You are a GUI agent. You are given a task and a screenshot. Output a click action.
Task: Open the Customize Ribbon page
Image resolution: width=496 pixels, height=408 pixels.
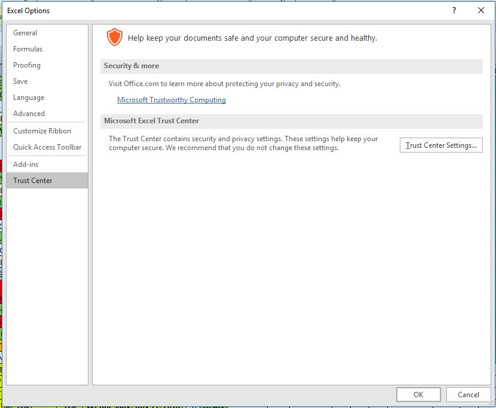pyautogui.click(x=42, y=131)
